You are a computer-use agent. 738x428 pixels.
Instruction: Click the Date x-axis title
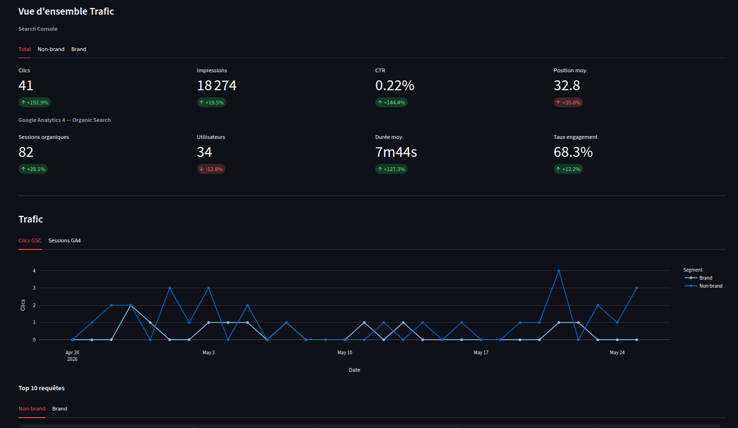[354, 370]
